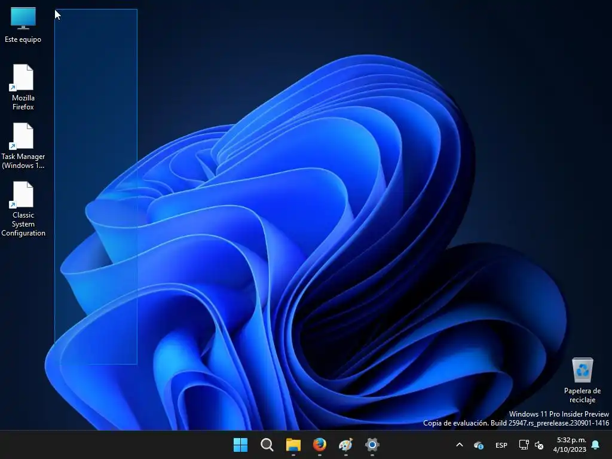Open taskbar Search
This screenshot has height=459, width=612.
tap(267, 445)
